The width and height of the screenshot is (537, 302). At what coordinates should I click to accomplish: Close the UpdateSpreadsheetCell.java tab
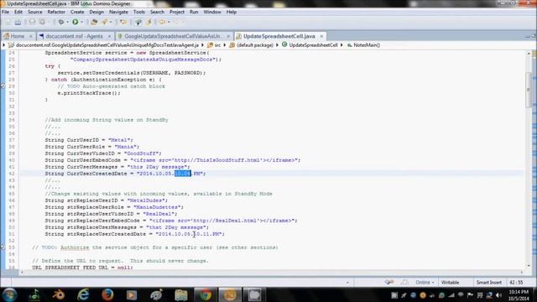coord(321,36)
